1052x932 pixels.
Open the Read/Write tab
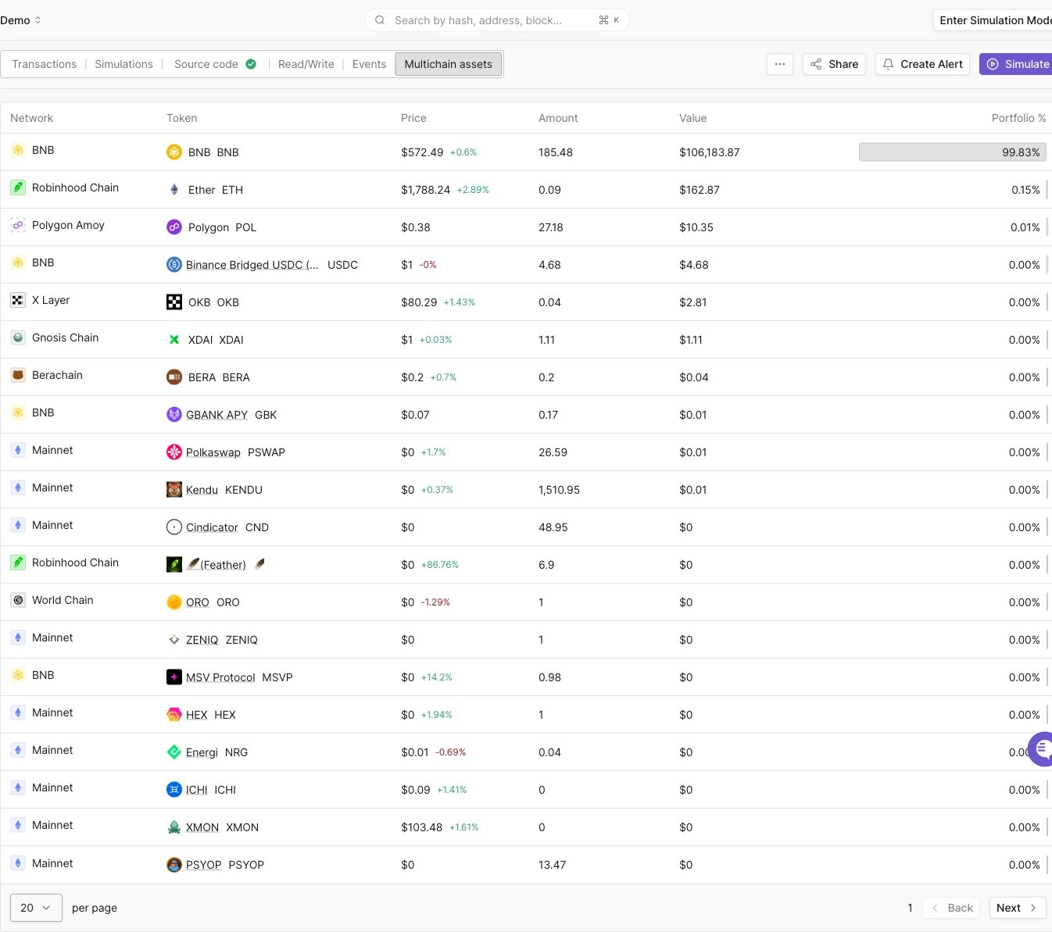coord(306,64)
